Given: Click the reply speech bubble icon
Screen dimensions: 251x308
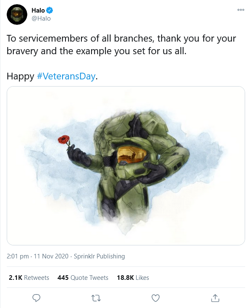Looking at the screenshot, I should point(36,298).
